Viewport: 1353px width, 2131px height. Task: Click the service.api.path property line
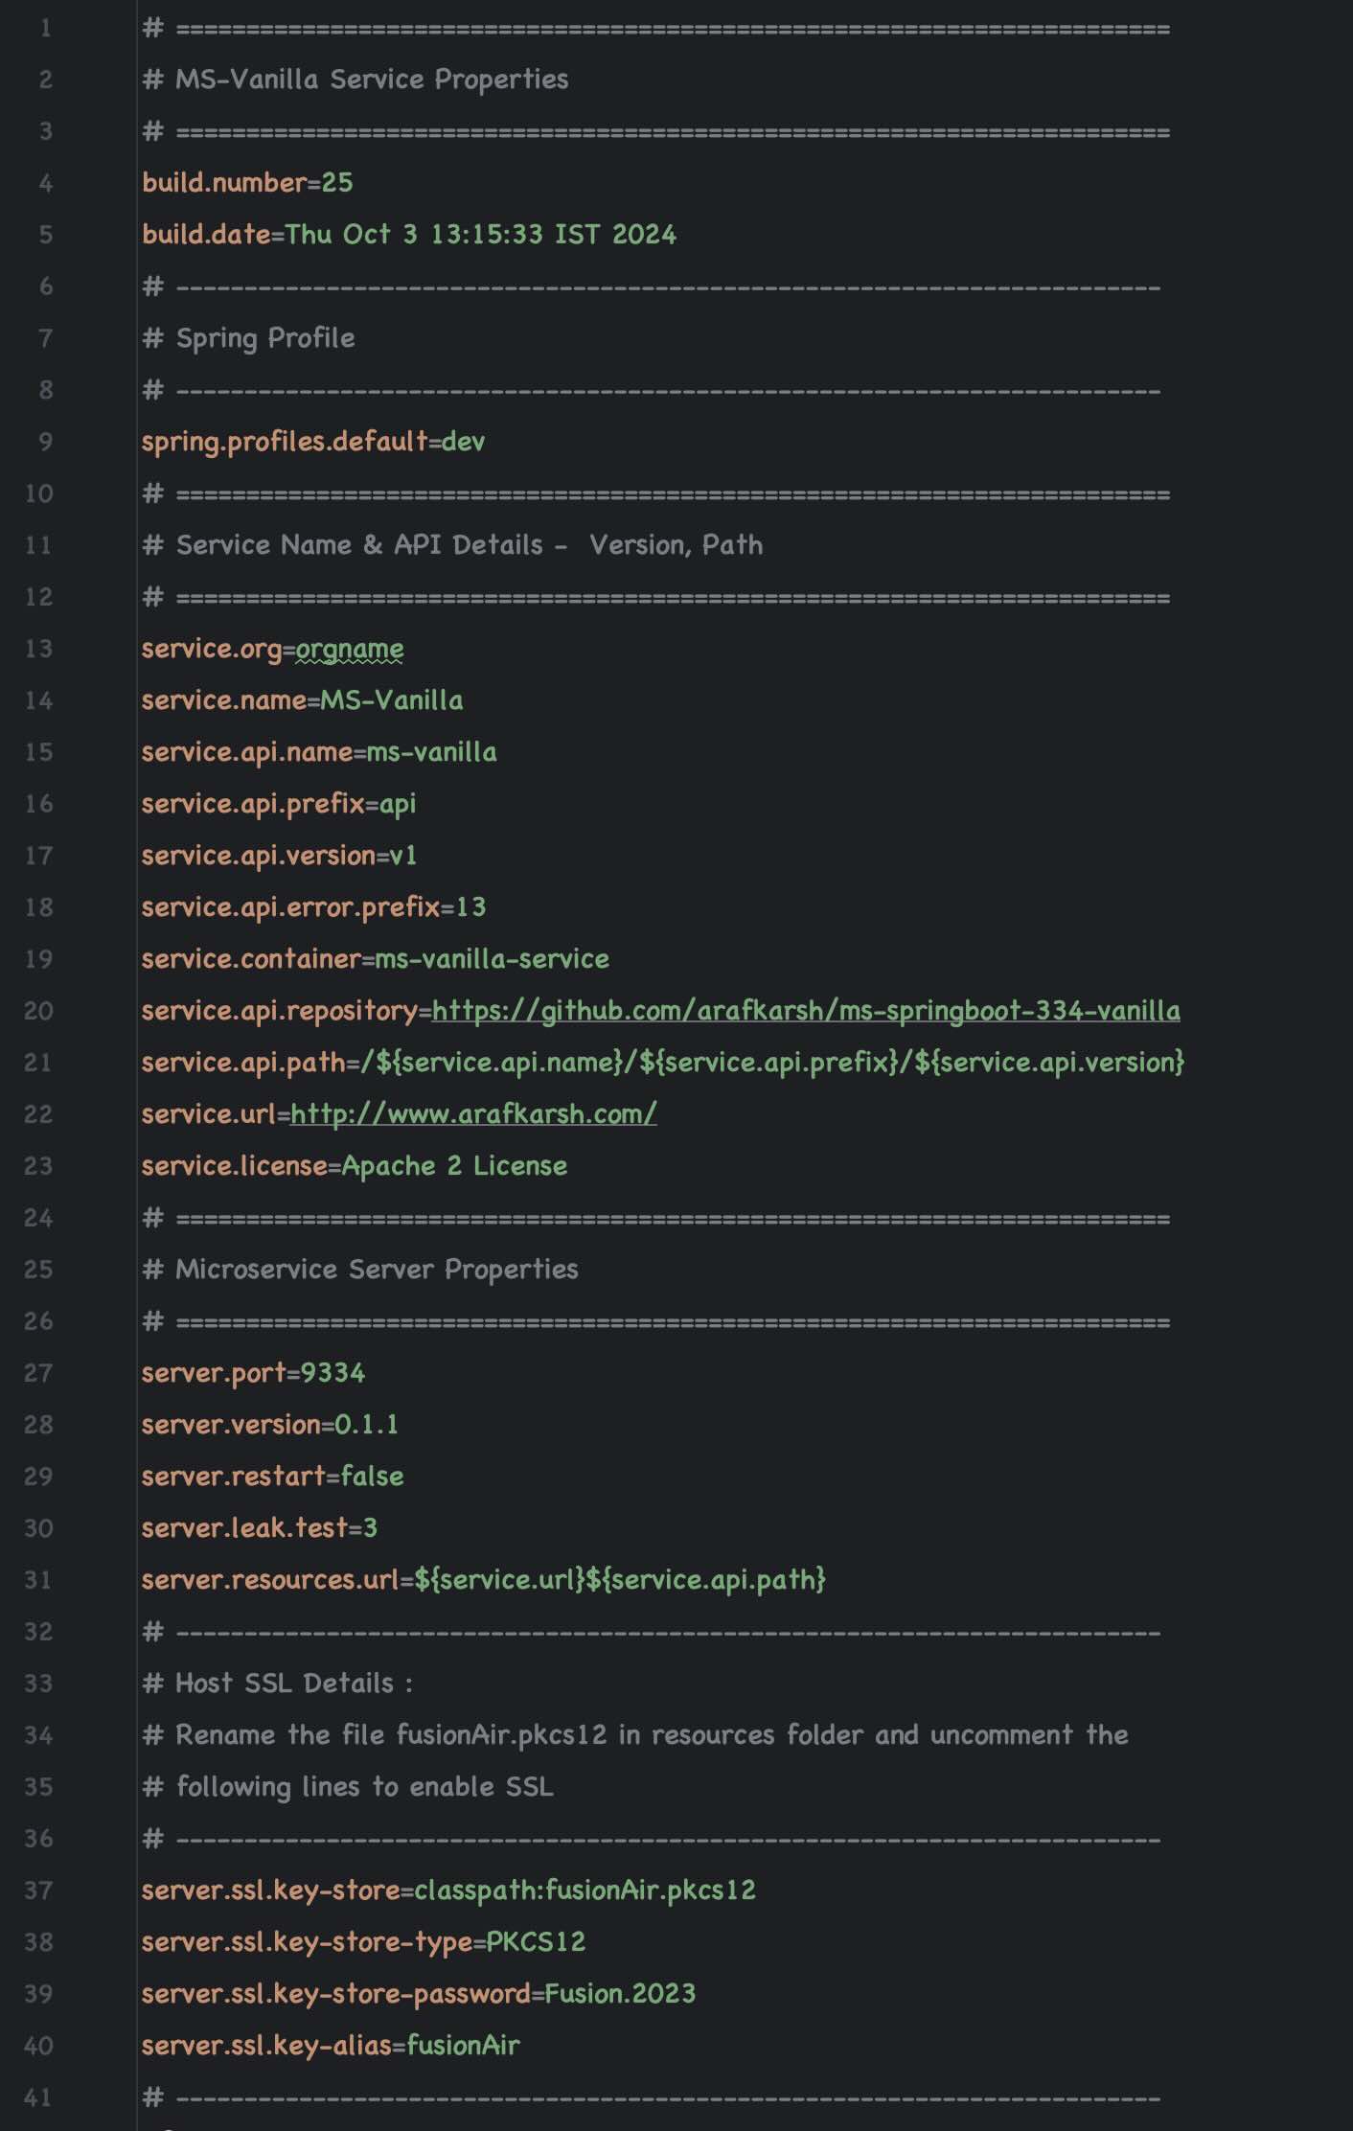click(663, 1062)
